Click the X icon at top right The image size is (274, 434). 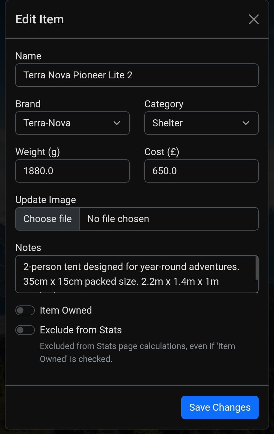point(253,19)
